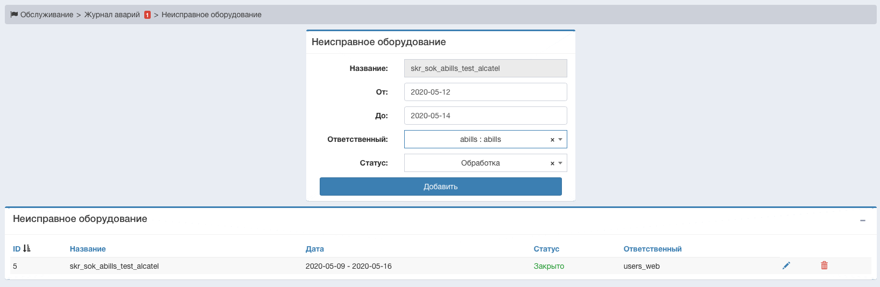The width and height of the screenshot is (880, 287).
Task: Open the Обслуживание breadcrumb section
Action: point(47,15)
